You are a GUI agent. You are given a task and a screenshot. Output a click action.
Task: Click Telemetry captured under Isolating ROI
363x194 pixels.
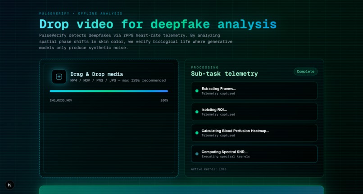tap(218, 115)
